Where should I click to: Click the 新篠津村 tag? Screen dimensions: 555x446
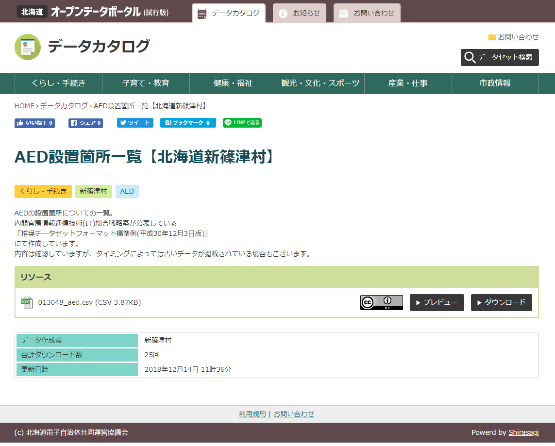coord(94,191)
